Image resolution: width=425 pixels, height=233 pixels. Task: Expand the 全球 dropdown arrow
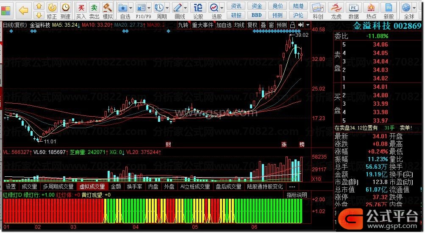[414, 8]
